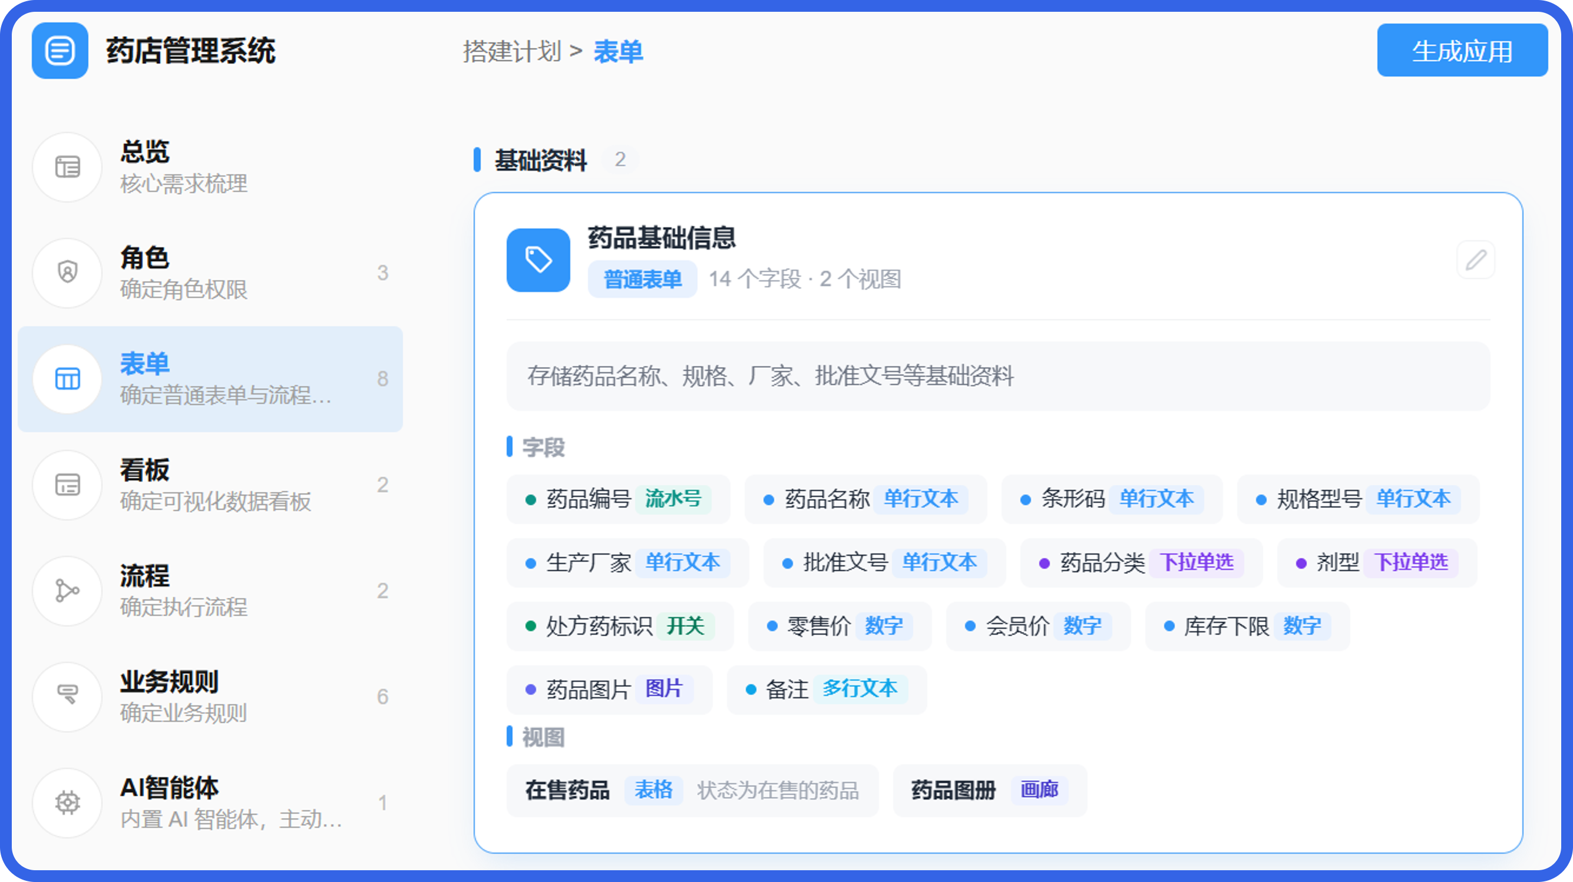Open the 总览 overview sidebar icon
The image size is (1573, 882).
click(x=67, y=167)
